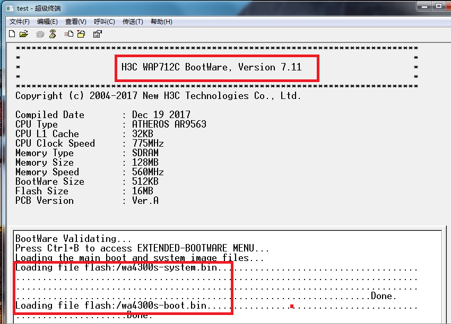The image size is (451, 324).
Task: Open the 传送(T) menu
Action: tap(133, 22)
